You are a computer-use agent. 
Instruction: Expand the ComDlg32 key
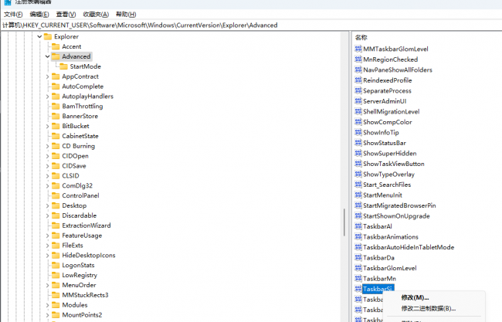[x=47, y=185]
